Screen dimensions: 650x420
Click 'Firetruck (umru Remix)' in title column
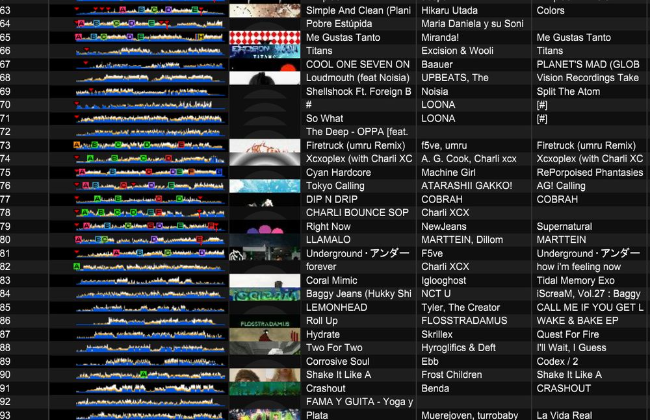click(356, 145)
